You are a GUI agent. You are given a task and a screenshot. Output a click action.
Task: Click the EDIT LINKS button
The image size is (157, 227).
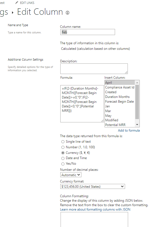(27, 3)
